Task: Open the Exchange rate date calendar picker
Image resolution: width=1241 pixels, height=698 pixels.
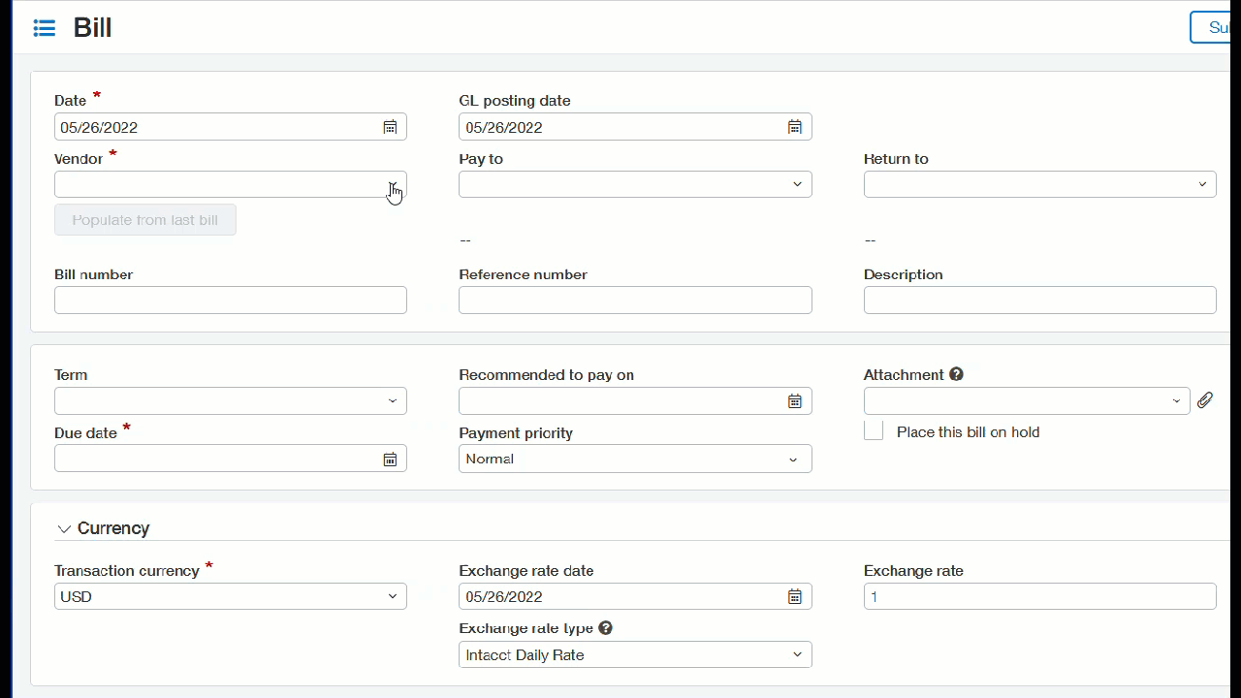Action: pos(795,596)
